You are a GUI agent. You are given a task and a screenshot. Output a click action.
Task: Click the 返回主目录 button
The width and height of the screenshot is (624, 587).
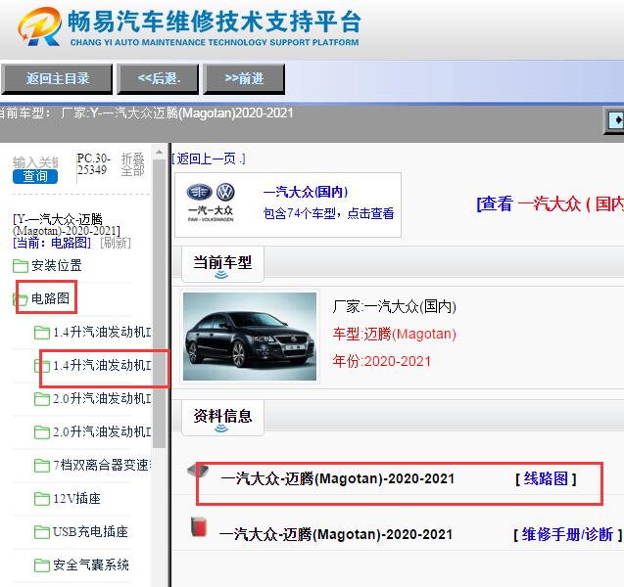pyautogui.click(x=57, y=78)
